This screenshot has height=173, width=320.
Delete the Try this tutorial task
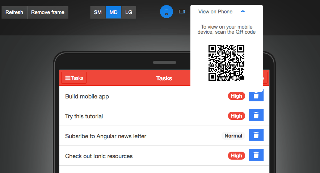coord(256,115)
